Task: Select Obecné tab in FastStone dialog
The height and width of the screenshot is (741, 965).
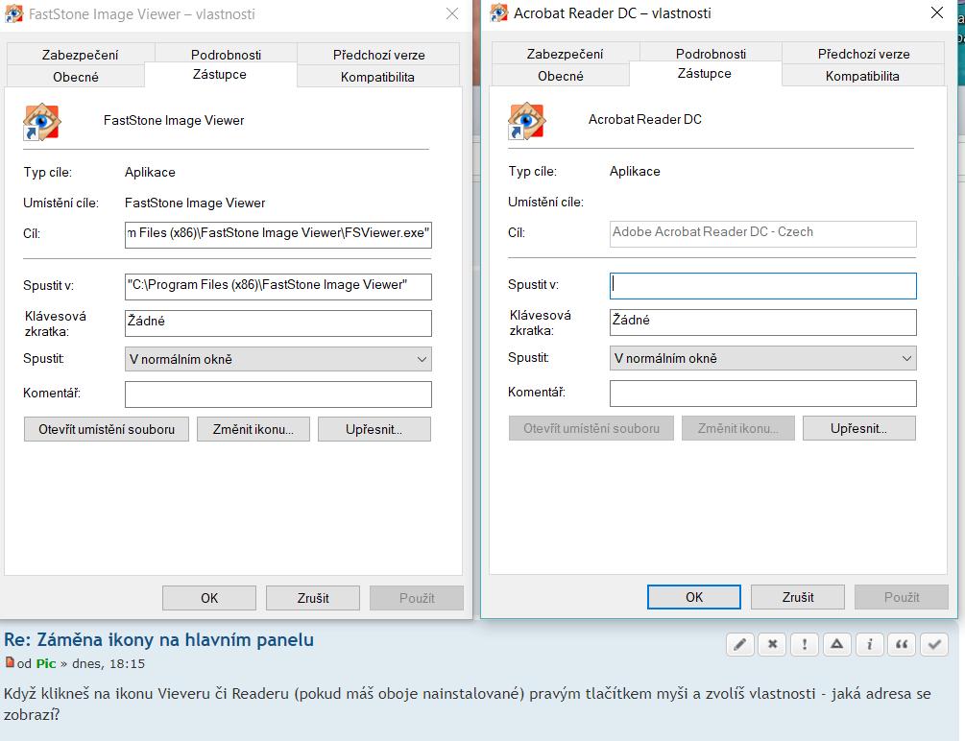Action: (76, 77)
